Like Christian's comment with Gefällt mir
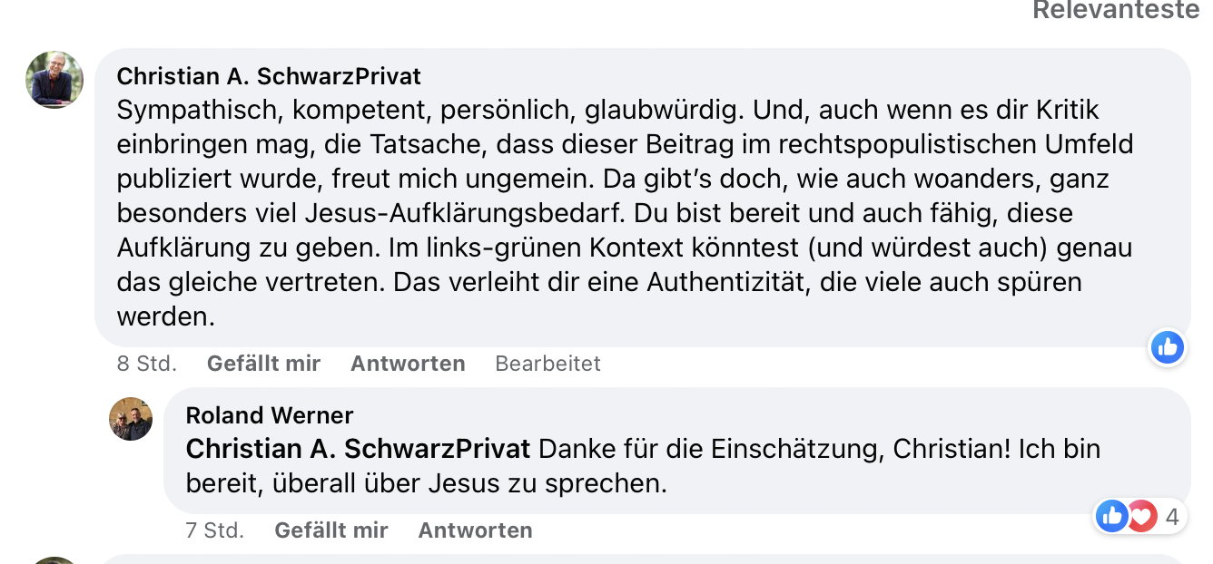The height and width of the screenshot is (564, 1213). pyautogui.click(x=263, y=364)
